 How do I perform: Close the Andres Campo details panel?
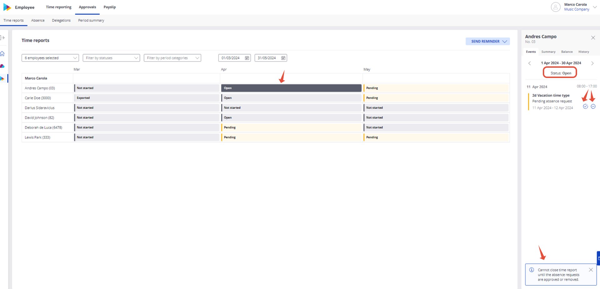(x=593, y=38)
